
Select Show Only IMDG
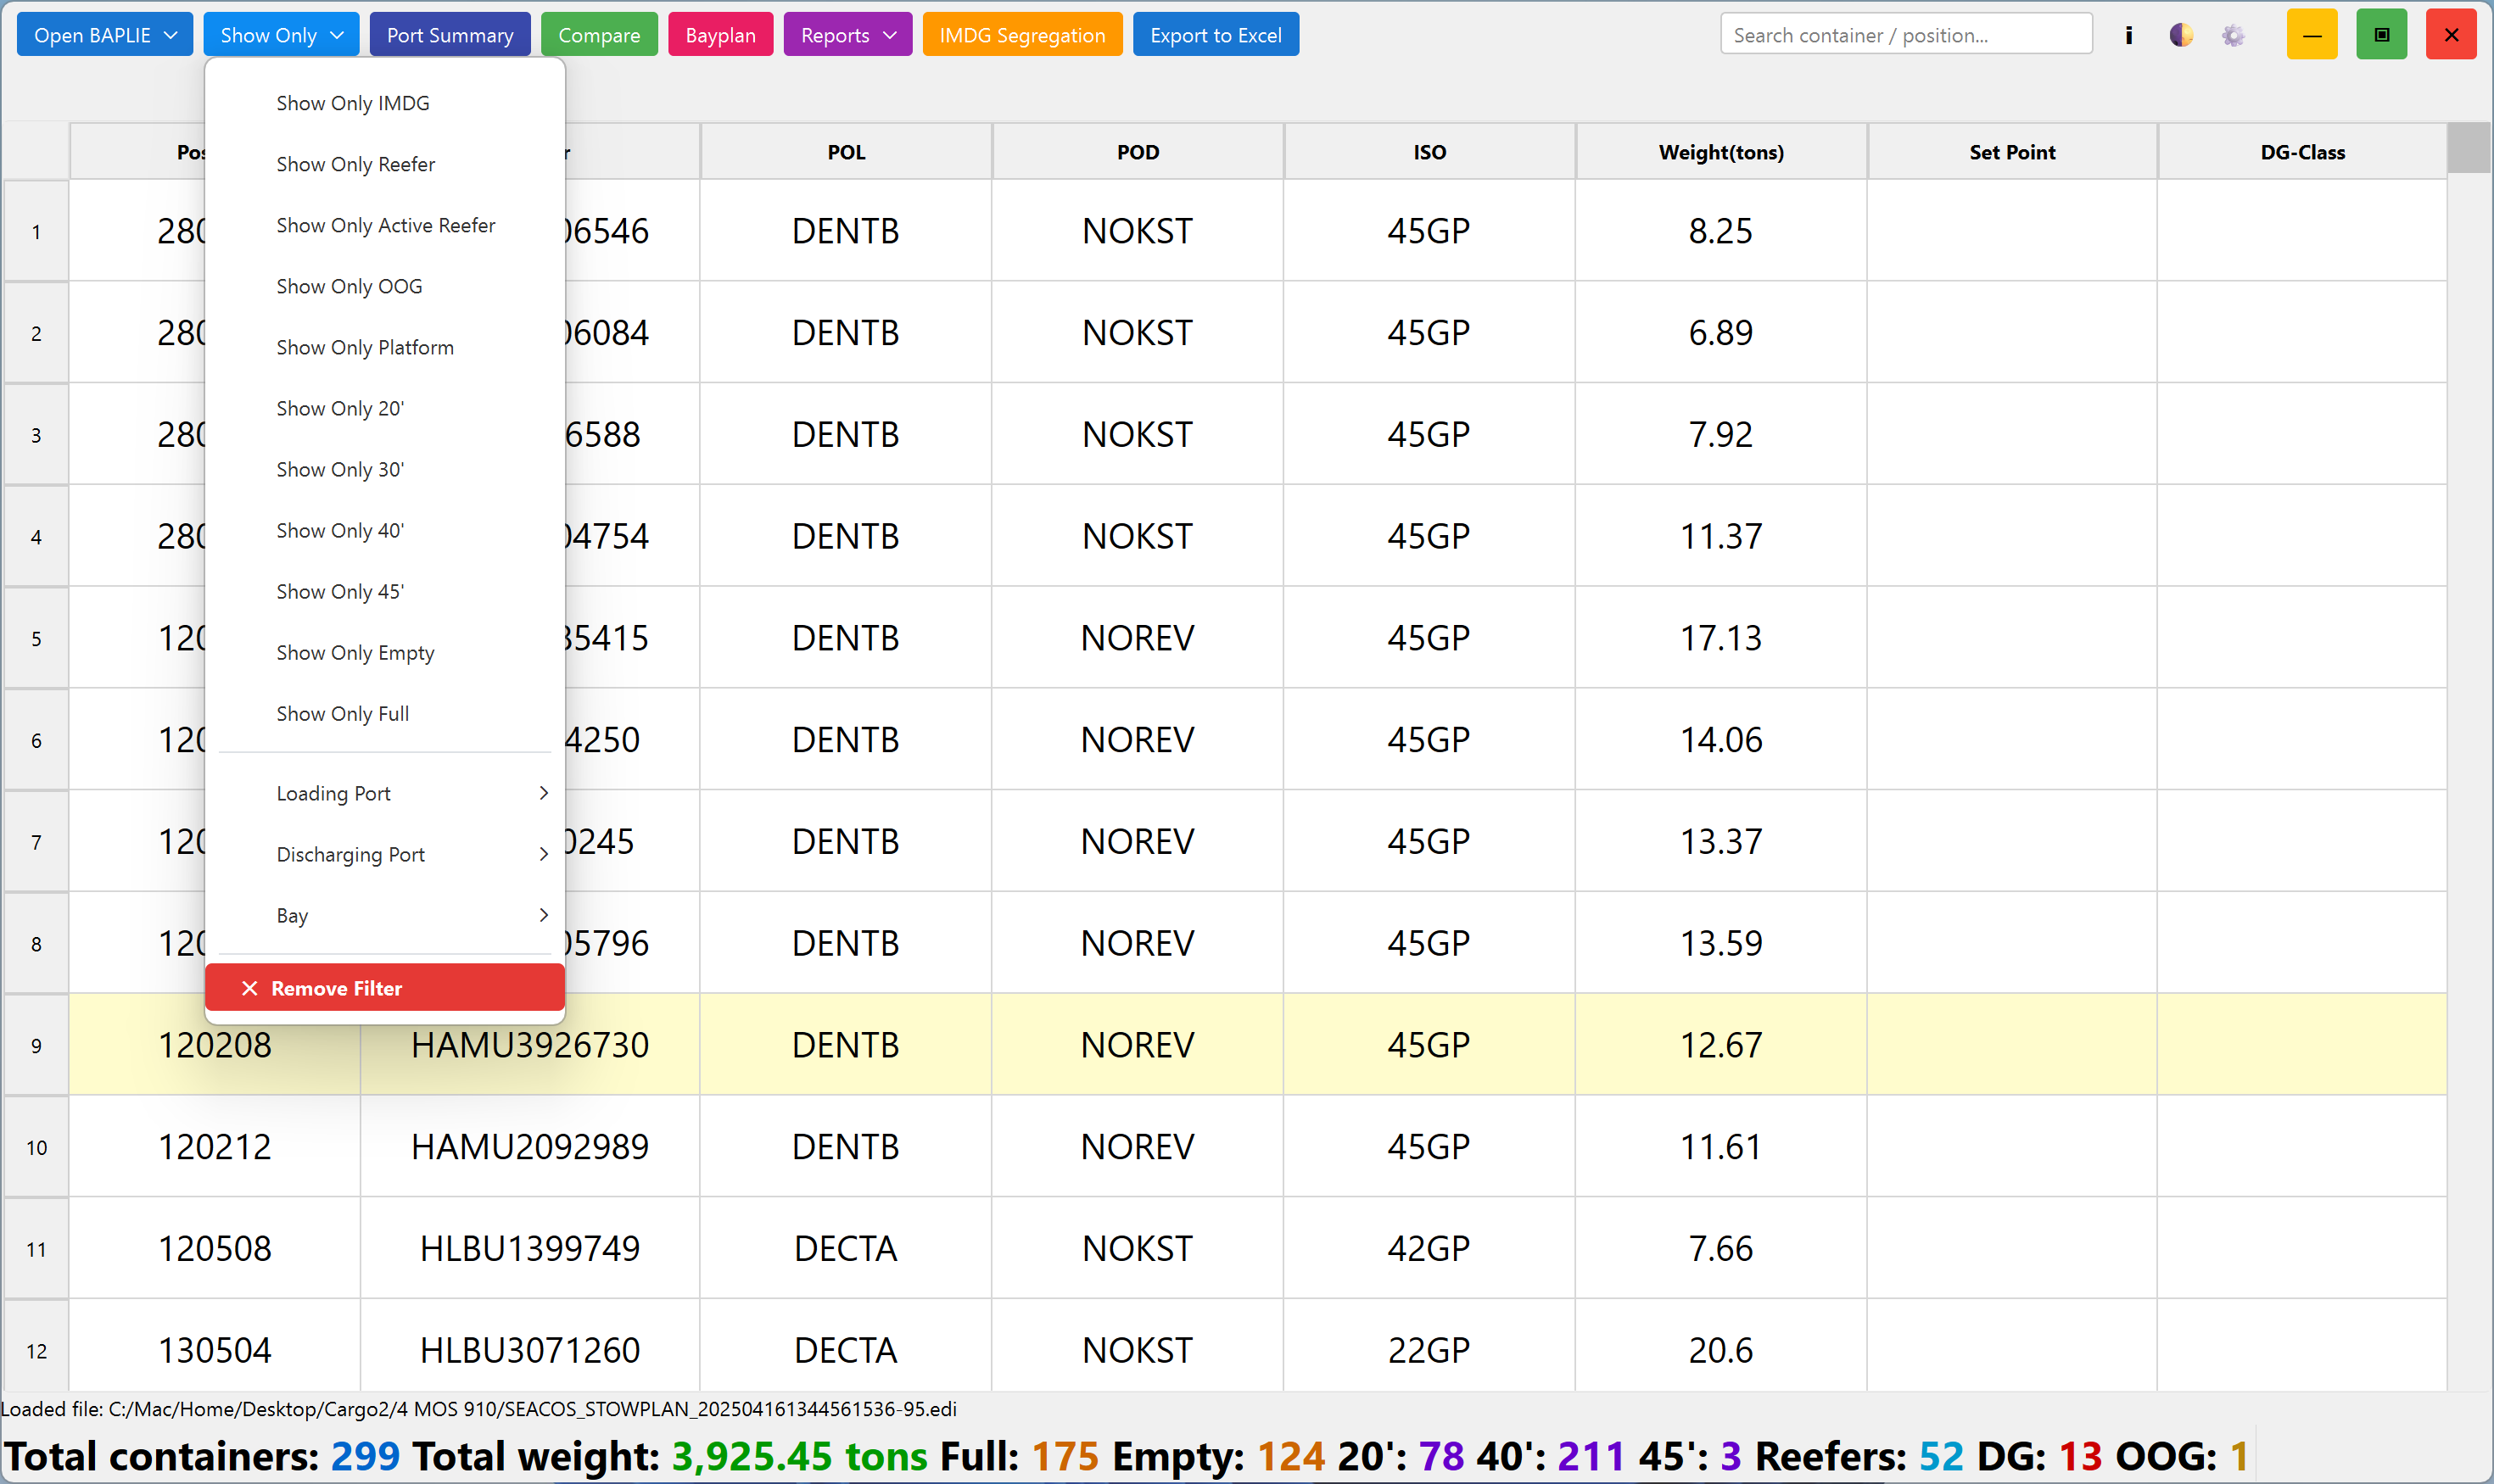(x=385, y=103)
